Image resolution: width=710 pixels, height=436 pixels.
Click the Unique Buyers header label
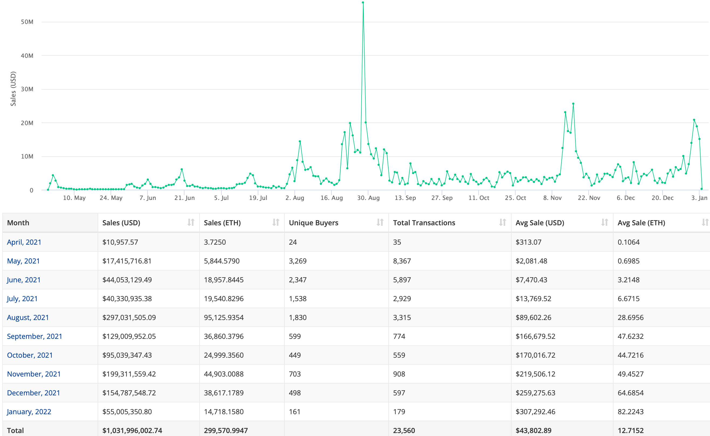(x=313, y=223)
